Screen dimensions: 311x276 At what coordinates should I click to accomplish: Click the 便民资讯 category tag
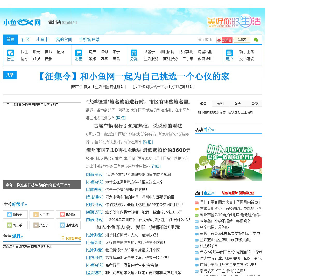tap(95, 205)
